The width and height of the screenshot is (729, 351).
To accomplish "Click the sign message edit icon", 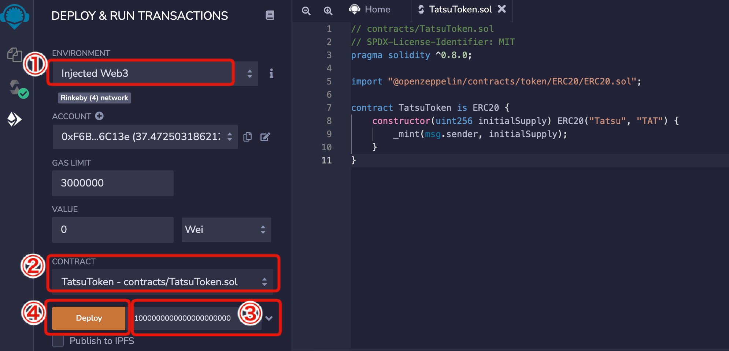I will (x=265, y=137).
